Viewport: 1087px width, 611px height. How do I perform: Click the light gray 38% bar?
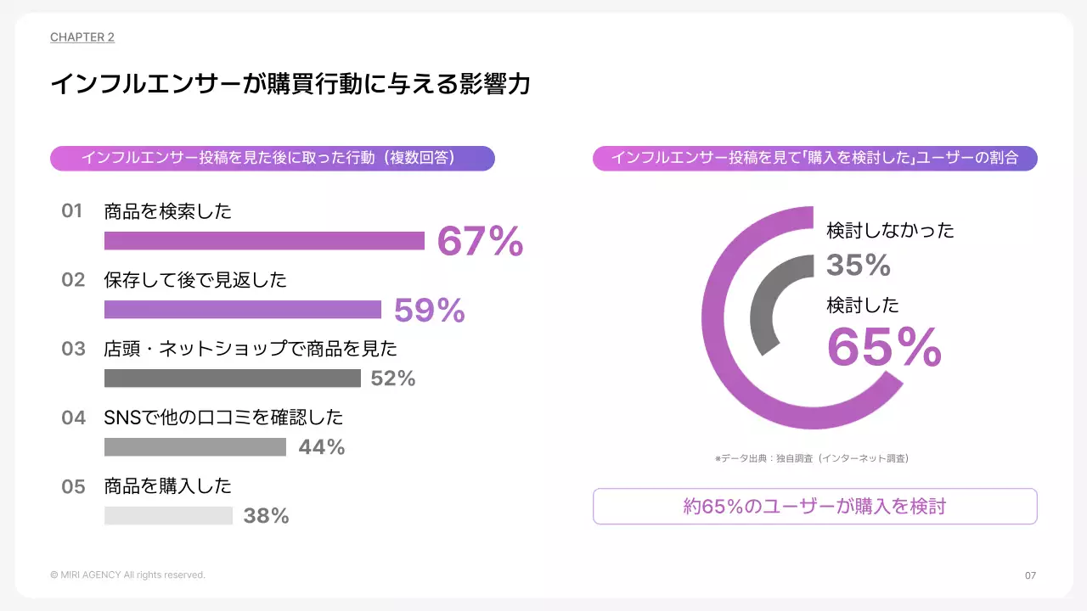click(168, 516)
